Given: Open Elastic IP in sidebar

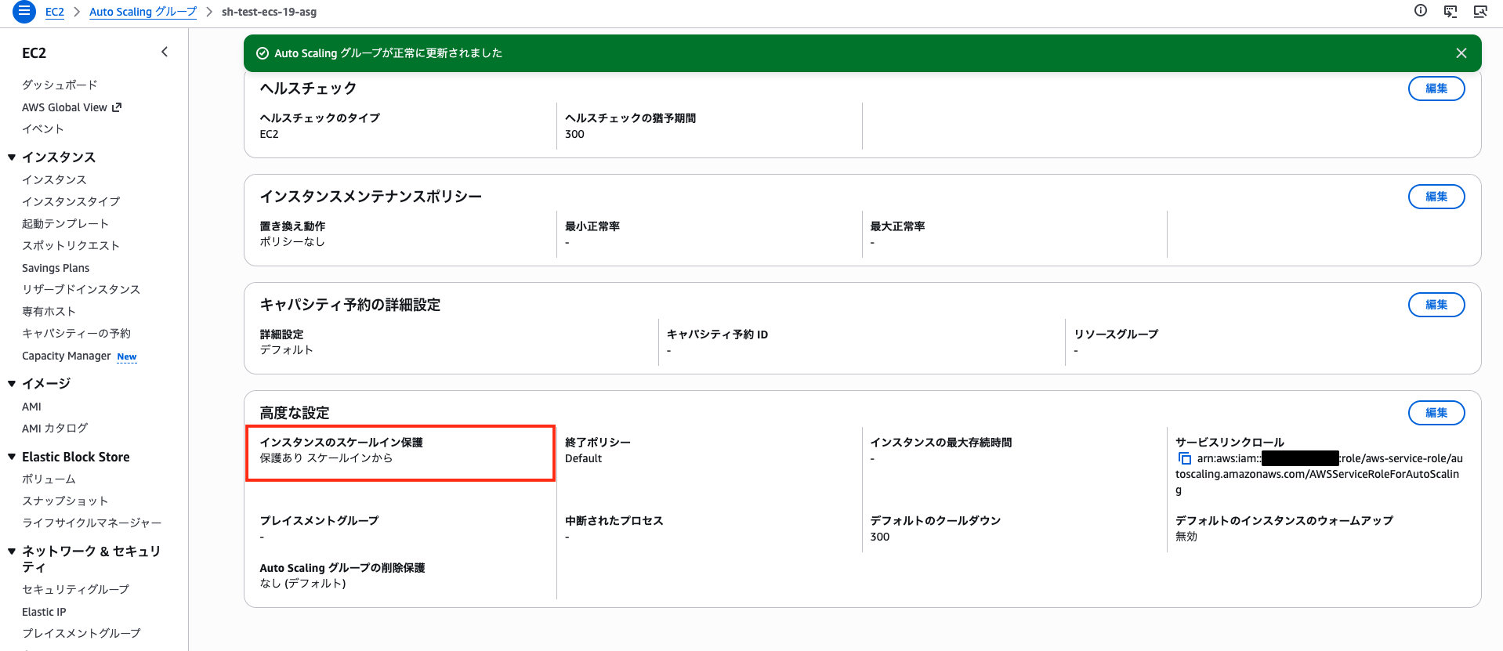Looking at the screenshot, I should [44, 612].
